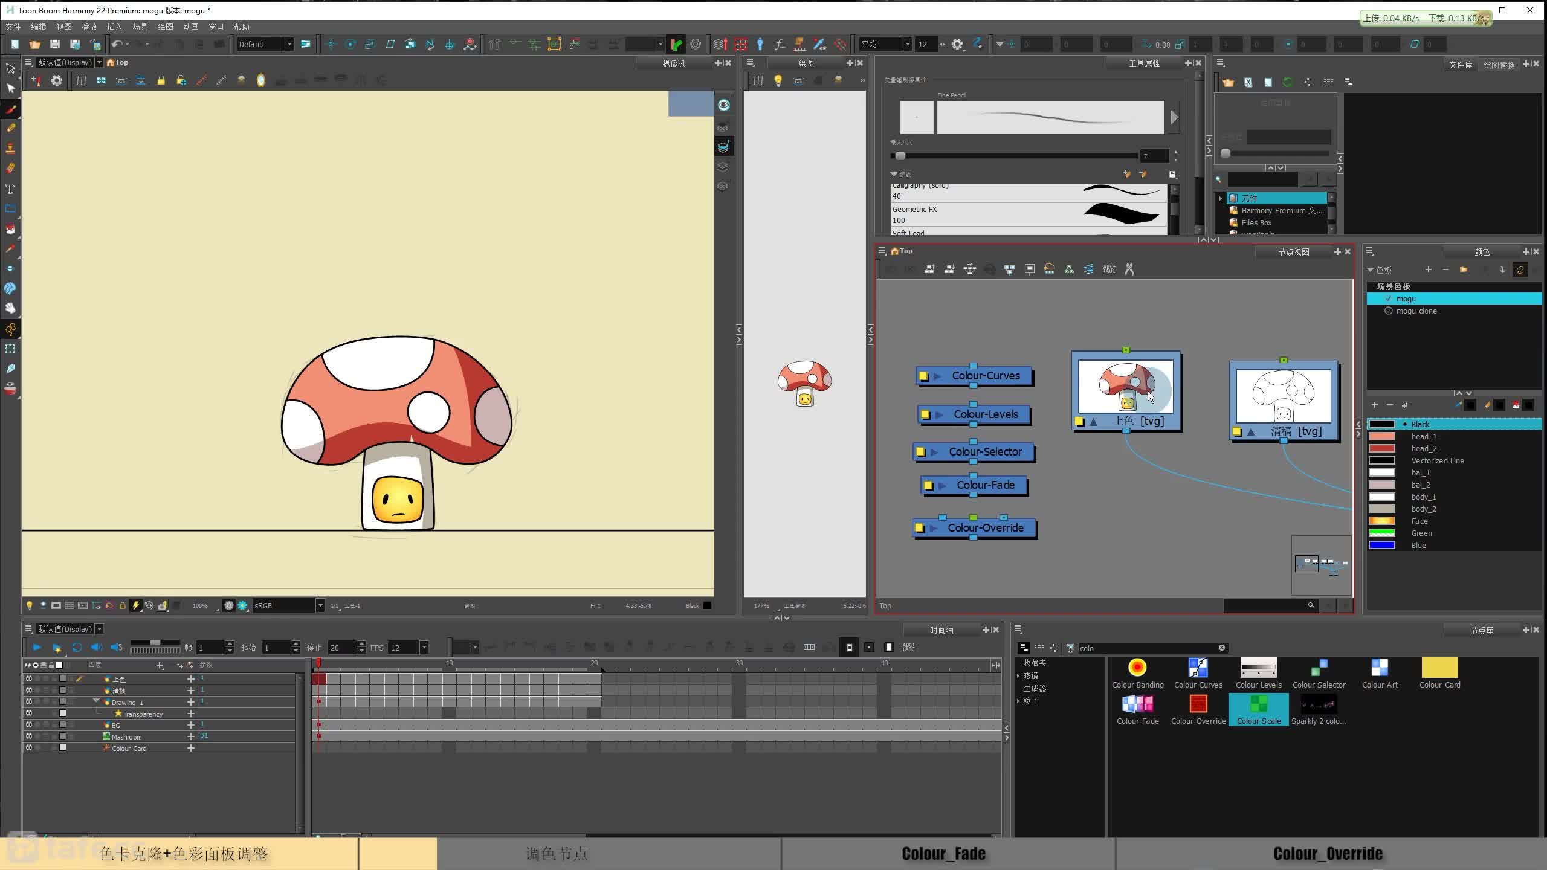This screenshot has height=870, width=1547.
Task: Click the light bulb icon in Drawing view
Action: (x=778, y=80)
